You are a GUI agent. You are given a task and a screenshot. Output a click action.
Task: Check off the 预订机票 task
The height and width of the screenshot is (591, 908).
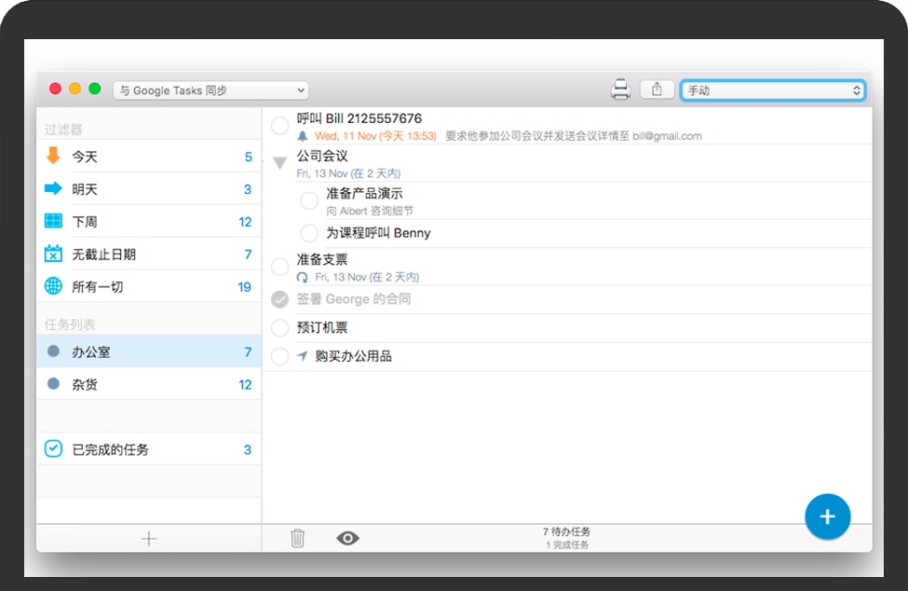pos(279,328)
